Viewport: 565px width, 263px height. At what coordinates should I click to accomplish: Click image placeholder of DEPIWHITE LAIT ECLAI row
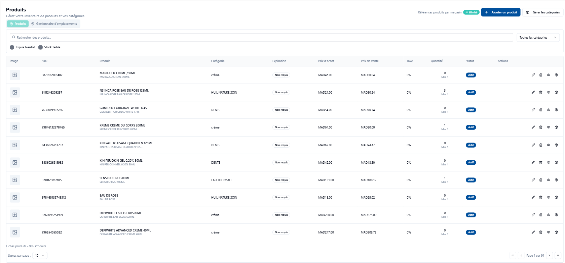click(x=15, y=215)
